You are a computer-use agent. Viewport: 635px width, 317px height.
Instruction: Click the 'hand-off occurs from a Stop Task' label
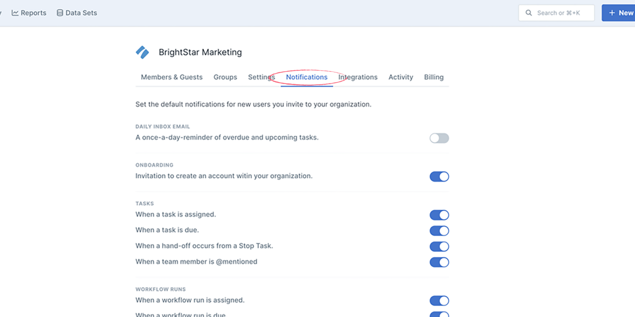tap(204, 246)
